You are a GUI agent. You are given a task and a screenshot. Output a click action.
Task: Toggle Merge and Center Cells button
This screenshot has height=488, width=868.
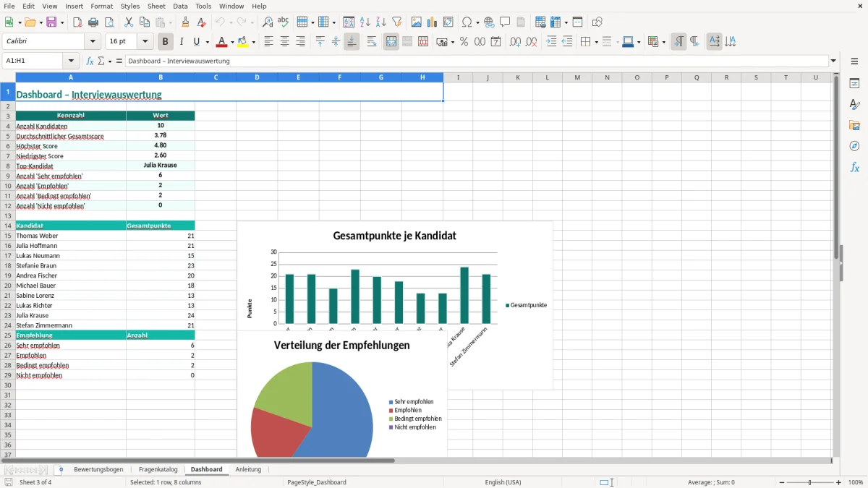point(391,42)
